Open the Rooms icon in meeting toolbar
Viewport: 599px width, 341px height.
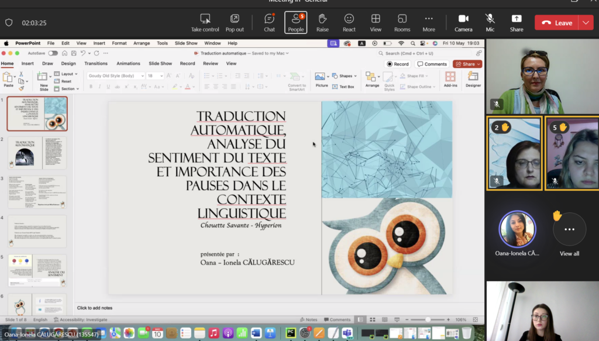click(402, 22)
